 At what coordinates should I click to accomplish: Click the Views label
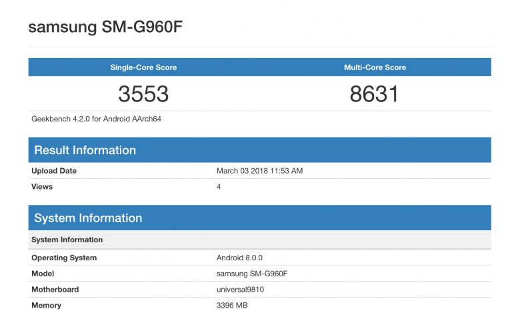[x=42, y=187]
